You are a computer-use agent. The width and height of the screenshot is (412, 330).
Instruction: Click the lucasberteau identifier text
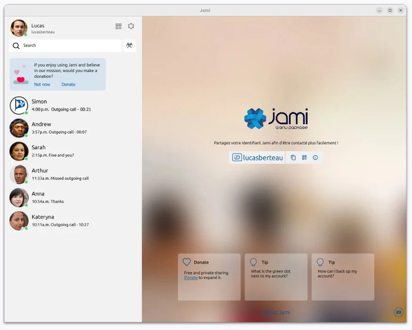(263, 158)
